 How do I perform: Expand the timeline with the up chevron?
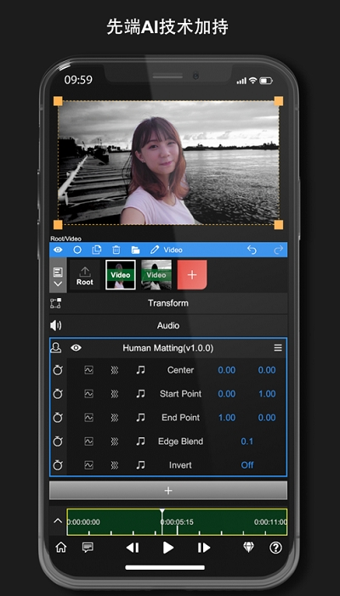(58, 521)
